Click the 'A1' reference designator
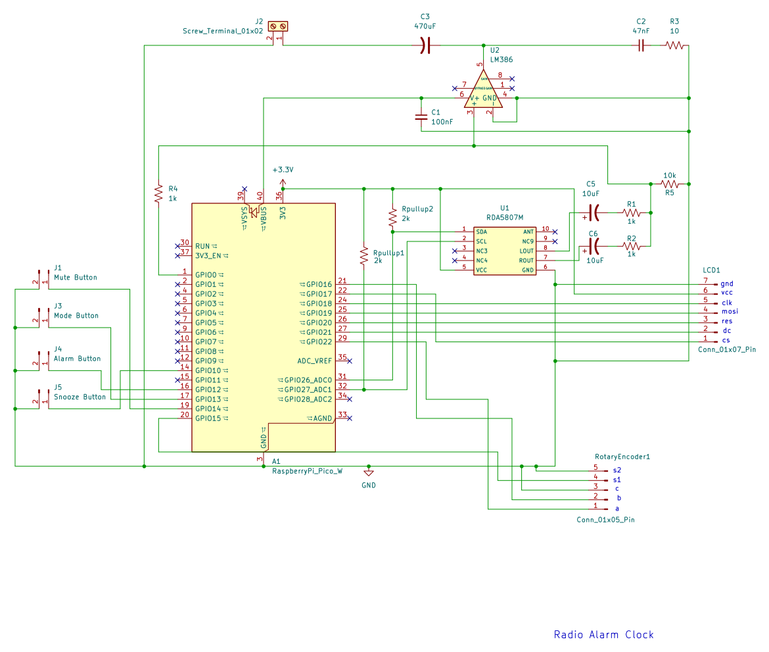The height and width of the screenshot is (652, 769). click(x=276, y=461)
